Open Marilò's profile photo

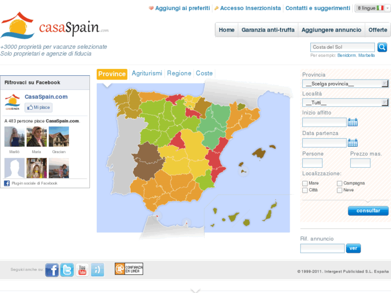[15, 137]
